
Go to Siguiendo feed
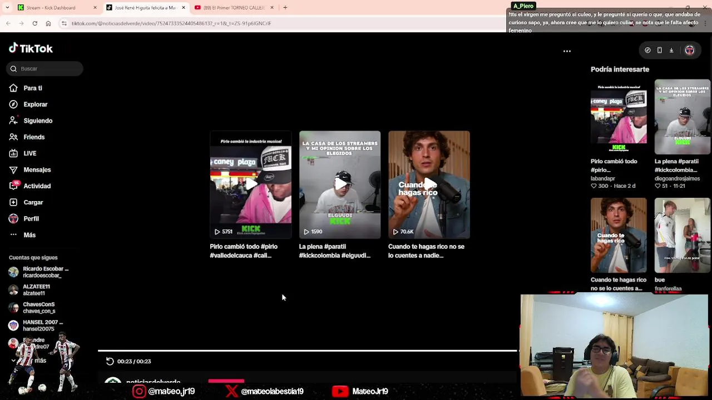point(31,121)
